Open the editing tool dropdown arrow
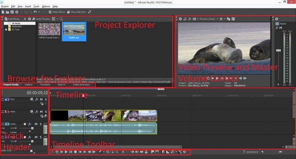Viewport: 296px width, 159px height. pos(104,152)
